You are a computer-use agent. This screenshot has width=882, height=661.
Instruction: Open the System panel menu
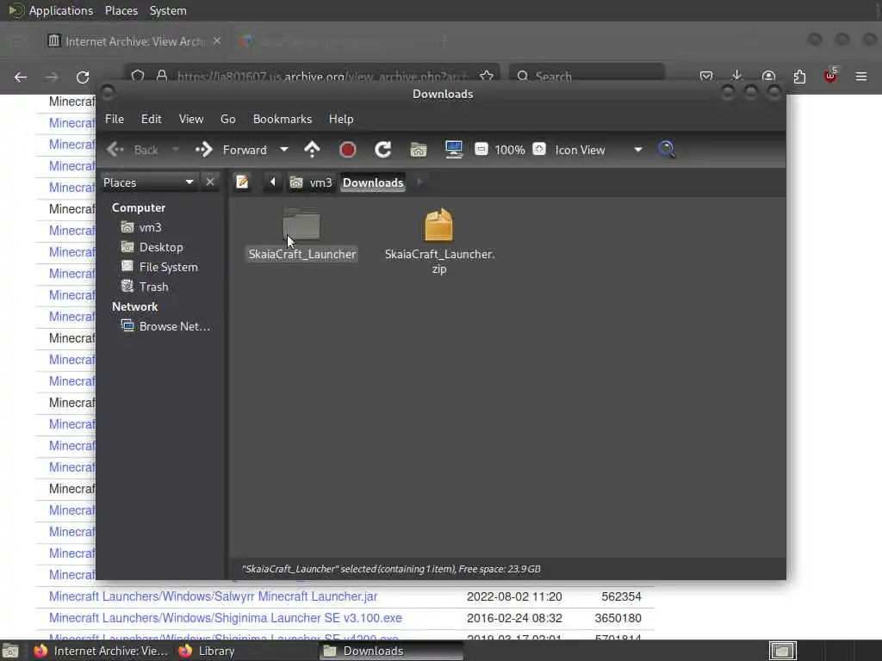(x=168, y=10)
